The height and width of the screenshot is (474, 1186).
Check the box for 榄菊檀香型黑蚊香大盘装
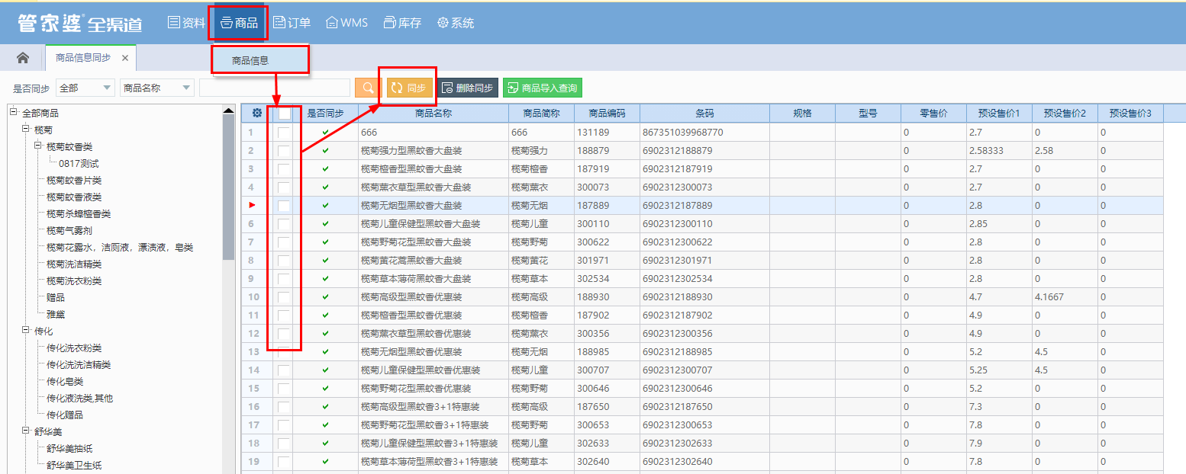[284, 169]
